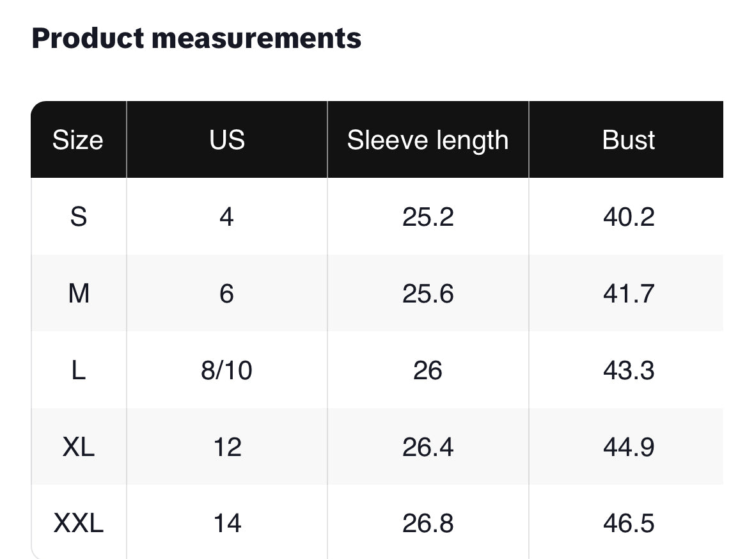Select the US size 8/10 cell

[x=227, y=370]
